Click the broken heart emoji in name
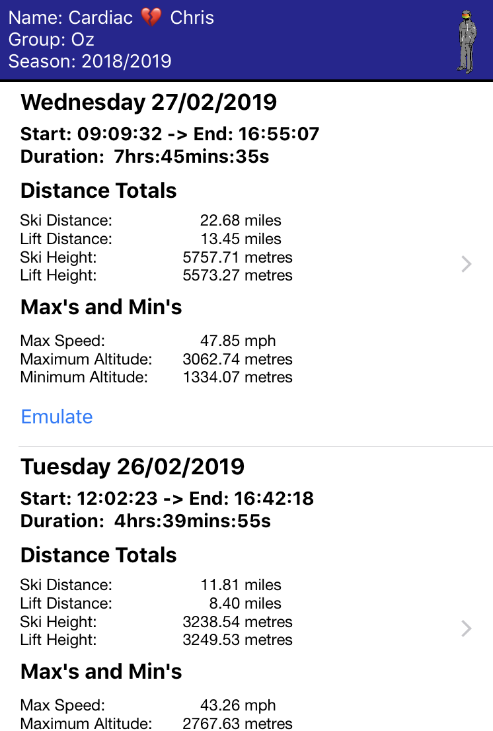Viewport: 493px width, 731px height. click(x=151, y=18)
